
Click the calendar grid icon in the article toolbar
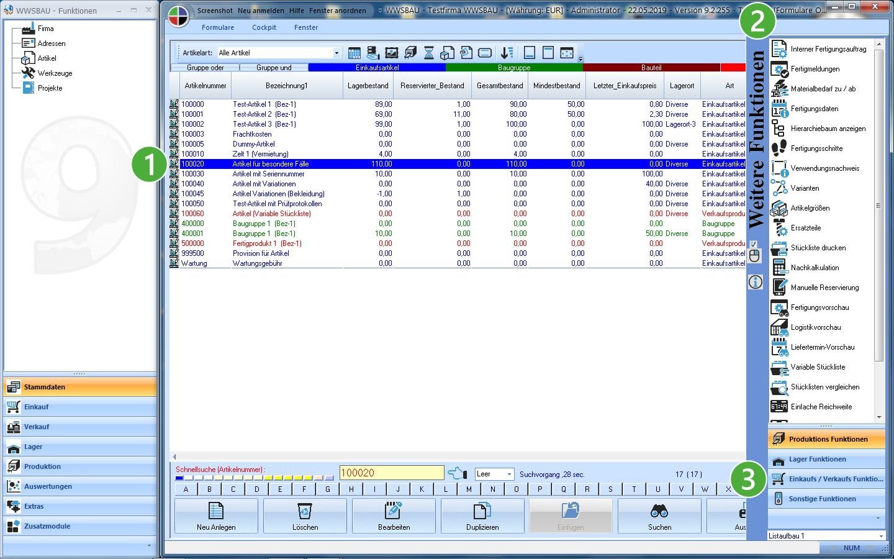354,53
